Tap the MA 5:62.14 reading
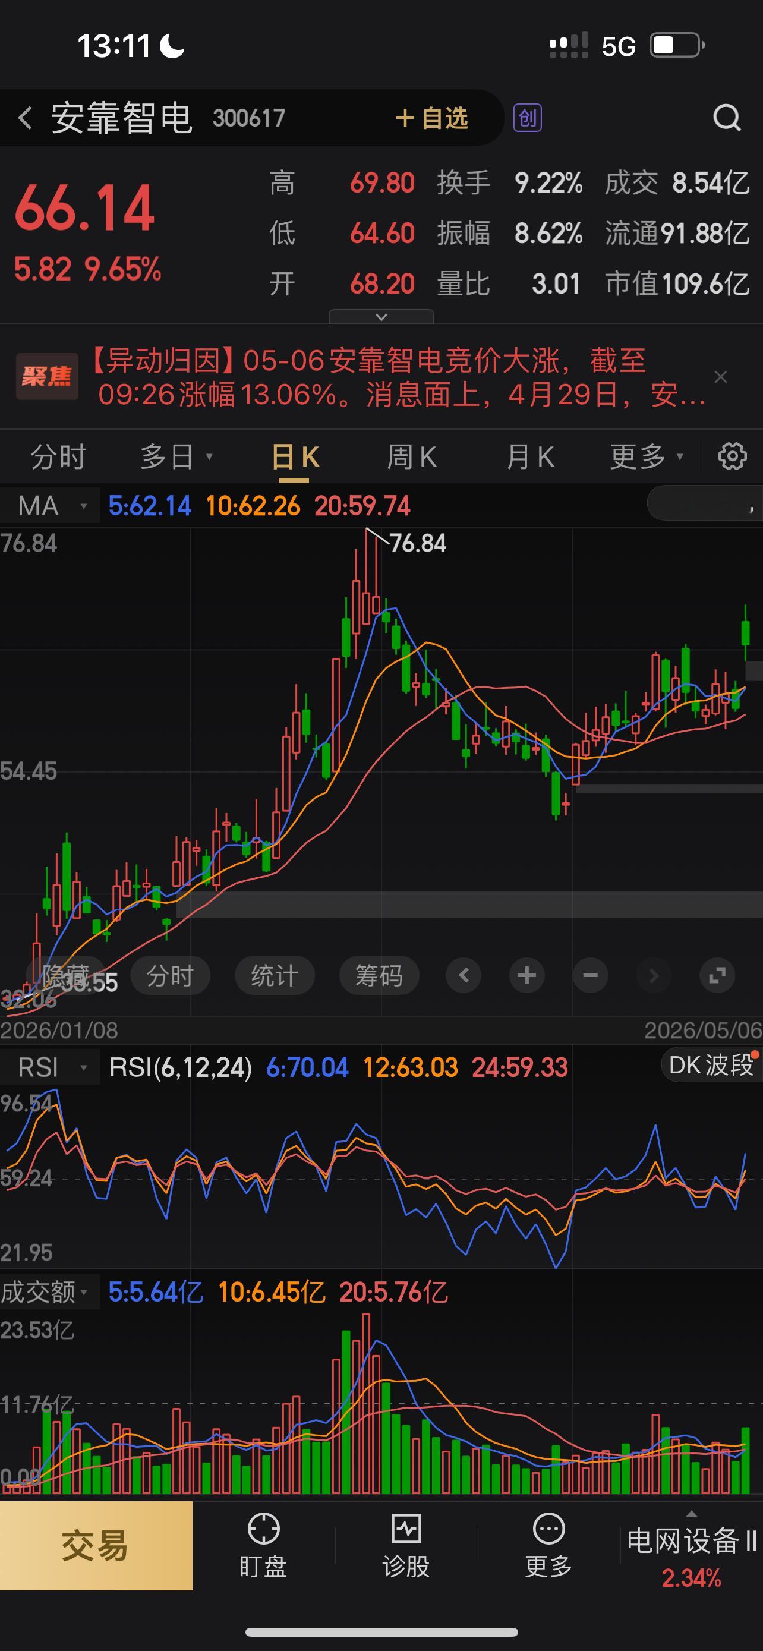Viewport: 763px width, 1651px height. click(x=150, y=506)
